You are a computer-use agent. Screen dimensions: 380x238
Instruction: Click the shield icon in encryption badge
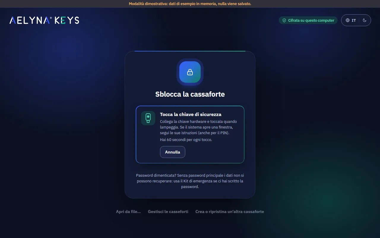tap(284, 21)
